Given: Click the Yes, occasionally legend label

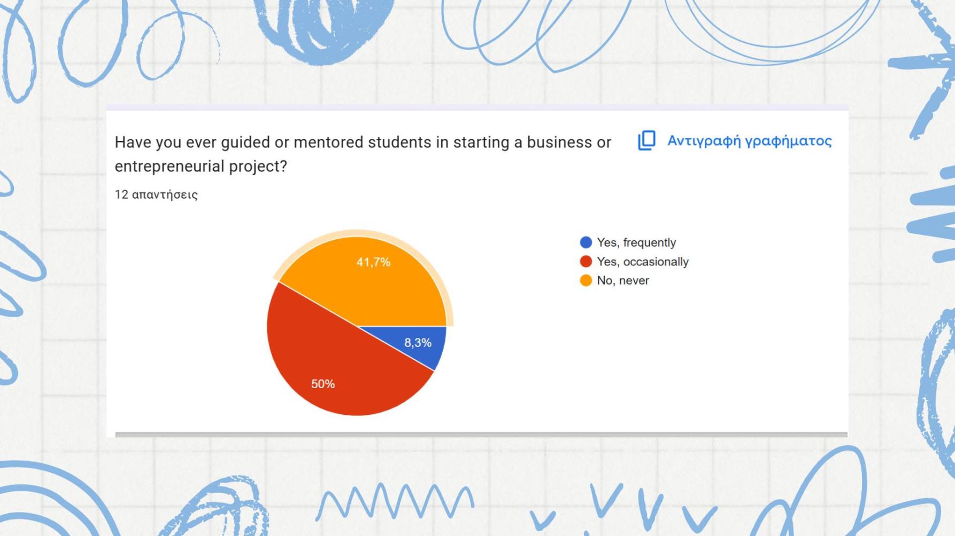Looking at the screenshot, I should click(643, 262).
